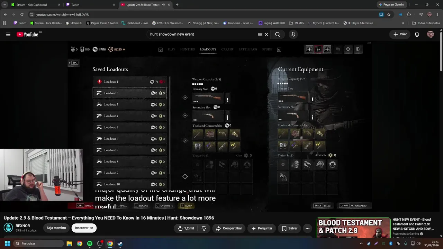
Task: Open the Dashboard • Pixie bookmark
Action: [135, 23]
